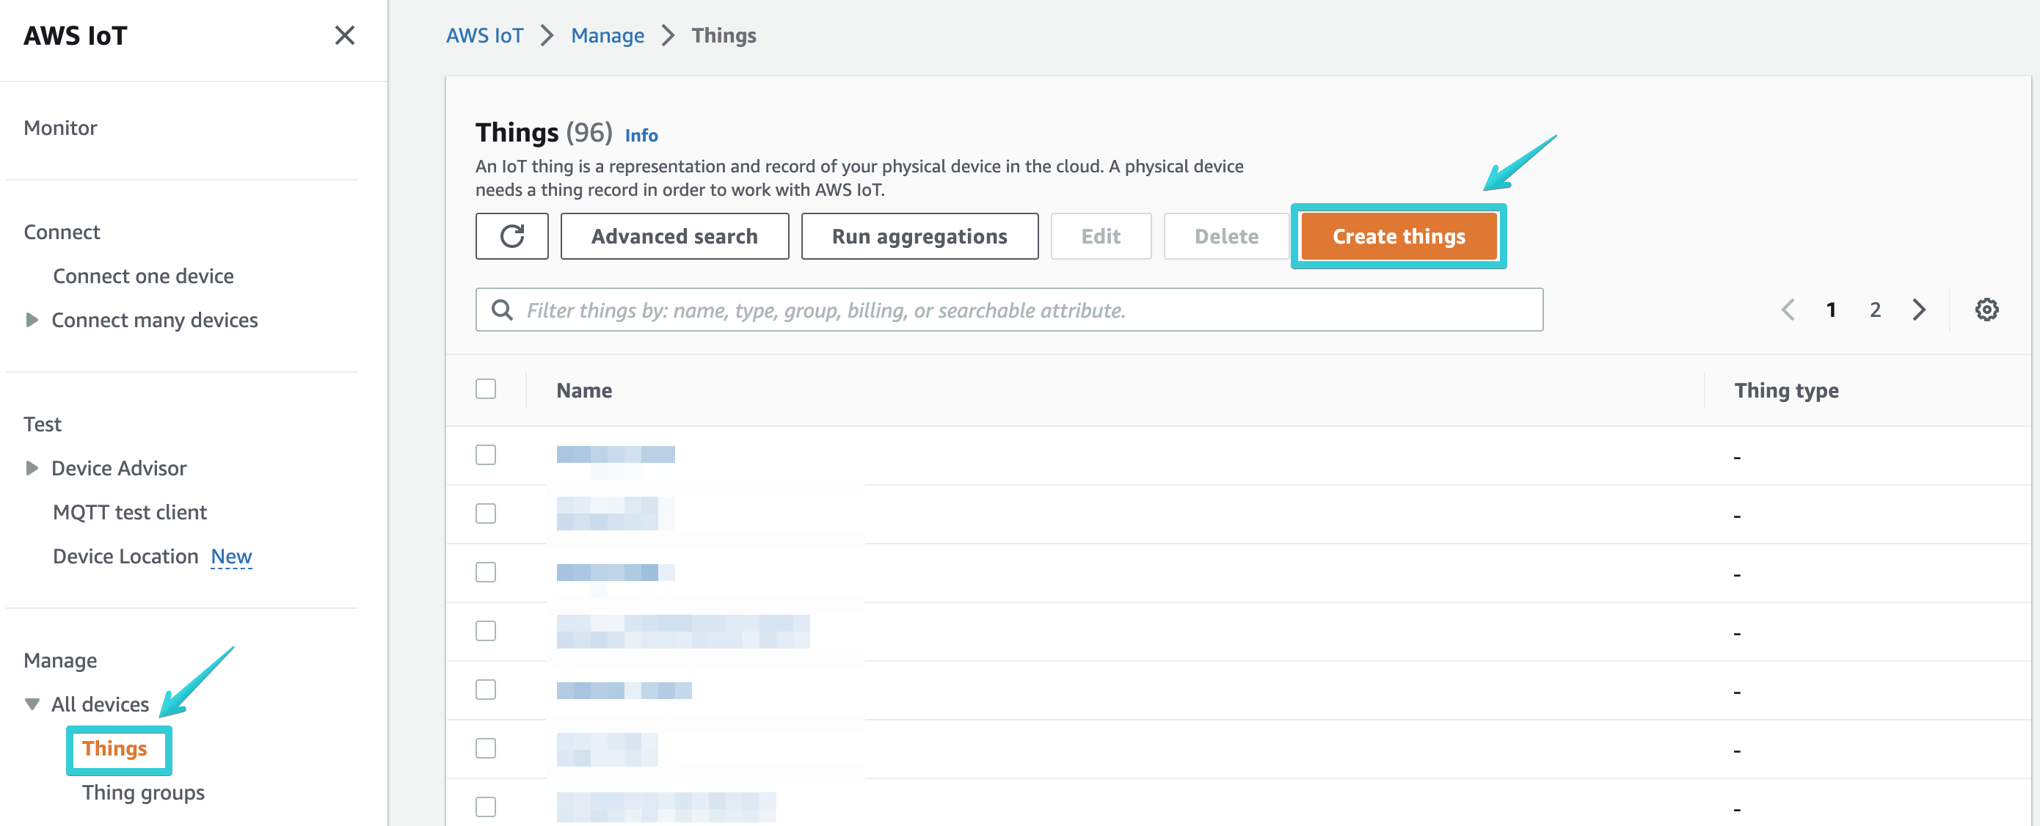
Task: Check the checkbox of the last visible thing row
Action: [x=486, y=806]
